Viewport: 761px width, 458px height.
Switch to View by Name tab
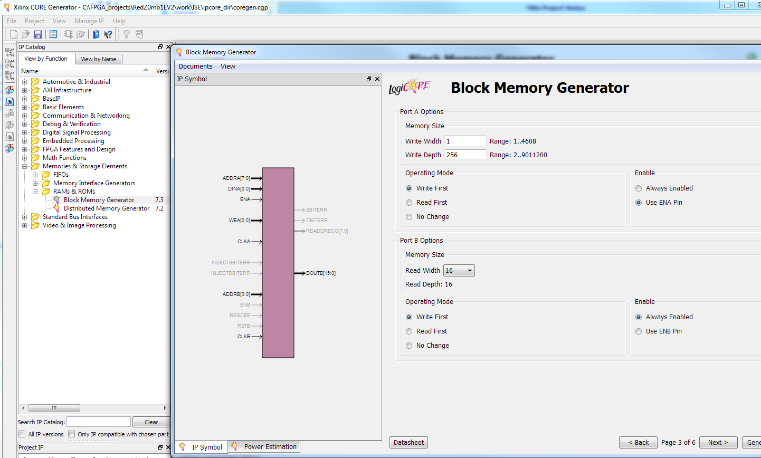(99, 59)
